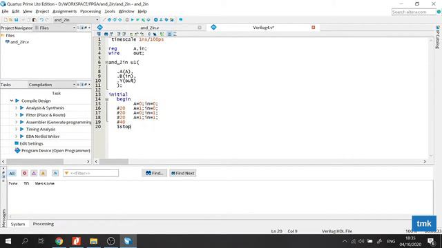The height and width of the screenshot is (248, 442).
Task: Open the IP Catalog side tab
Action: (x=438, y=37)
